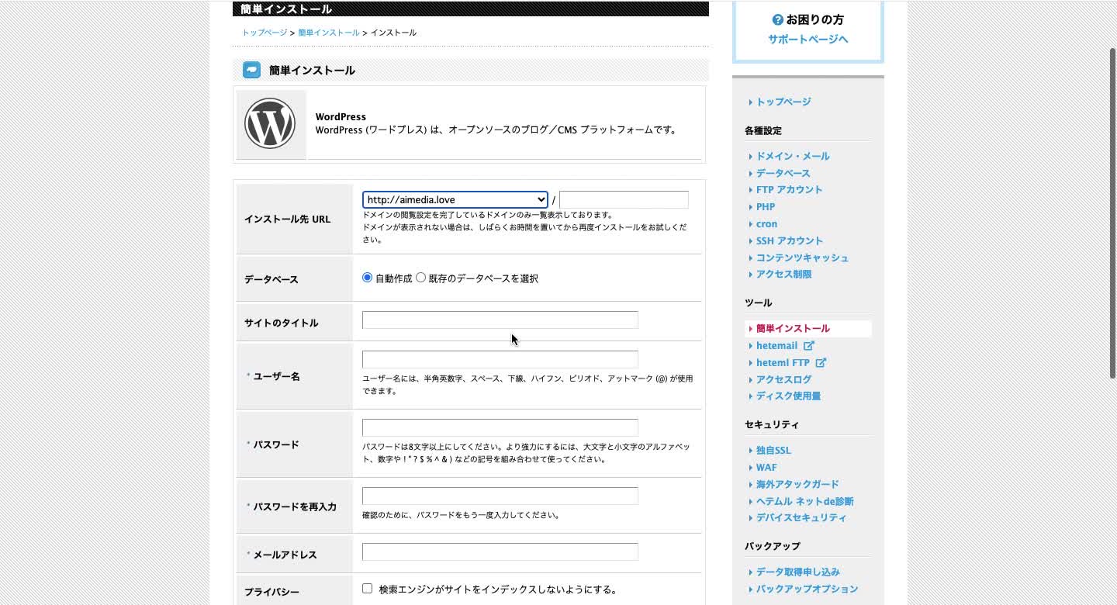
Task: Open the サポートページへ link
Action: [808, 39]
